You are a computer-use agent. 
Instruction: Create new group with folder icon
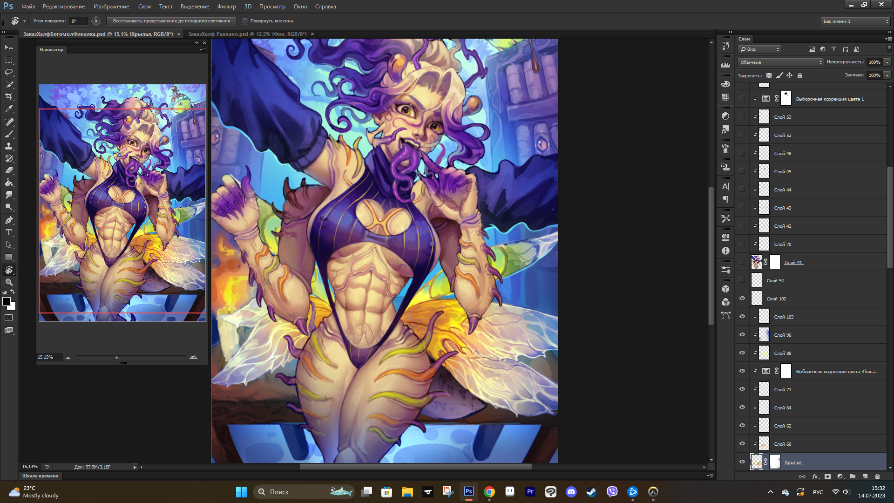point(852,476)
